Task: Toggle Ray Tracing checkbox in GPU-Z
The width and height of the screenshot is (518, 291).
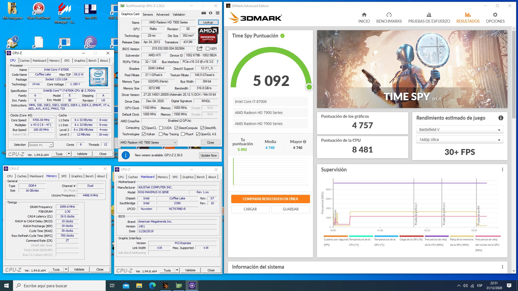Action: [x=161, y=134]
